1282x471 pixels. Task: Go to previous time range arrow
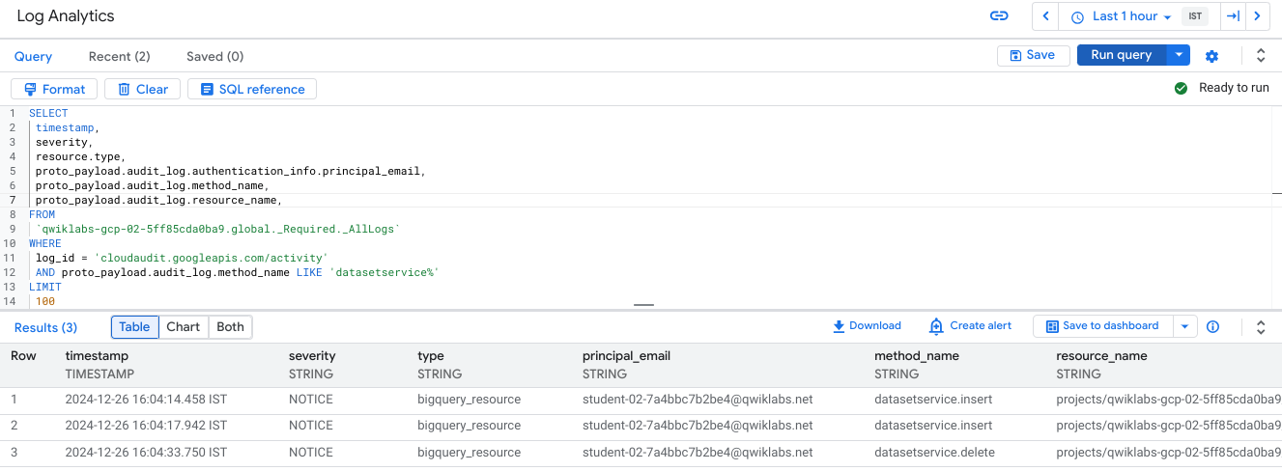[1046, 16]
